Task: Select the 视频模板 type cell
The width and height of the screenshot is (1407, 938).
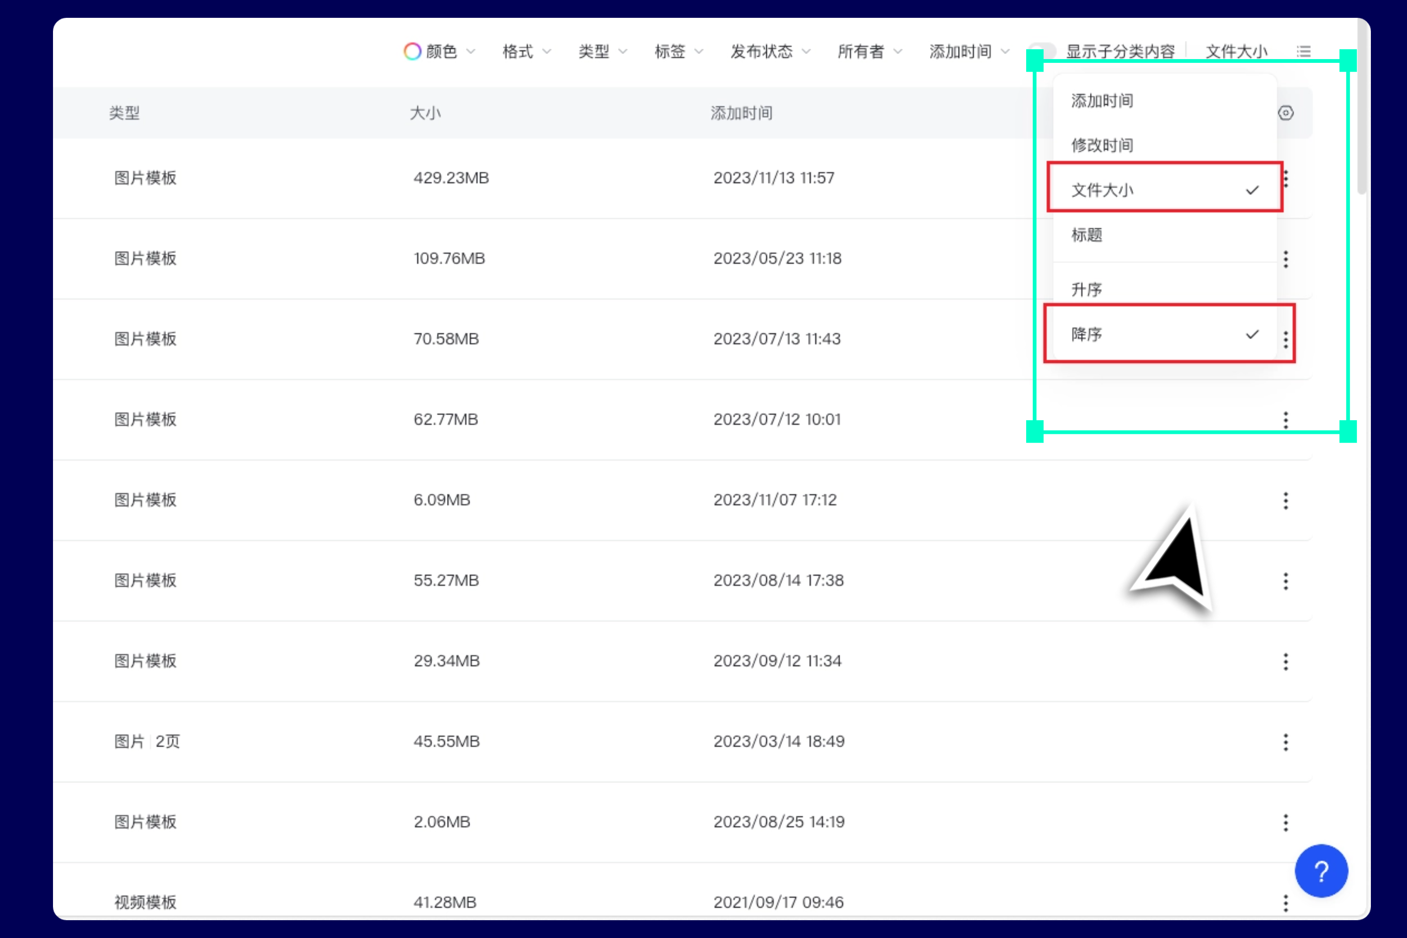Action: (145, 902)
